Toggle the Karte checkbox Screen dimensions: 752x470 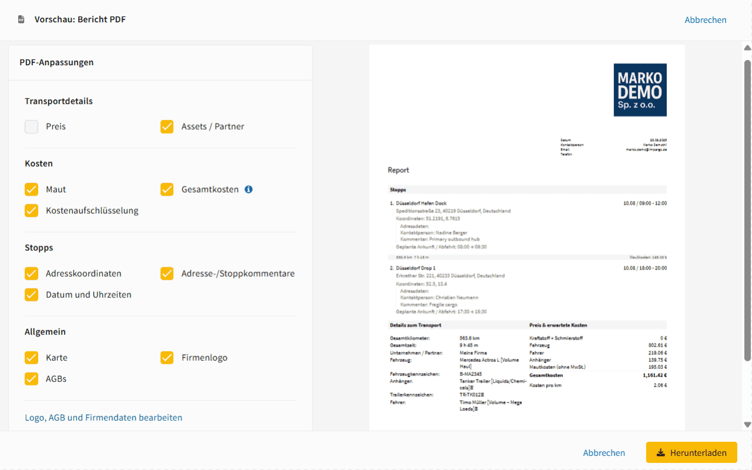(32, 357)
